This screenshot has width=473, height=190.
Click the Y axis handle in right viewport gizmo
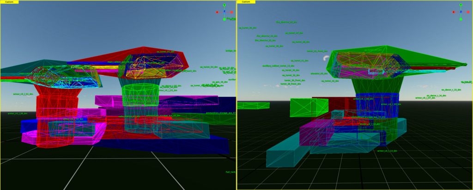(x=461, y=5)
